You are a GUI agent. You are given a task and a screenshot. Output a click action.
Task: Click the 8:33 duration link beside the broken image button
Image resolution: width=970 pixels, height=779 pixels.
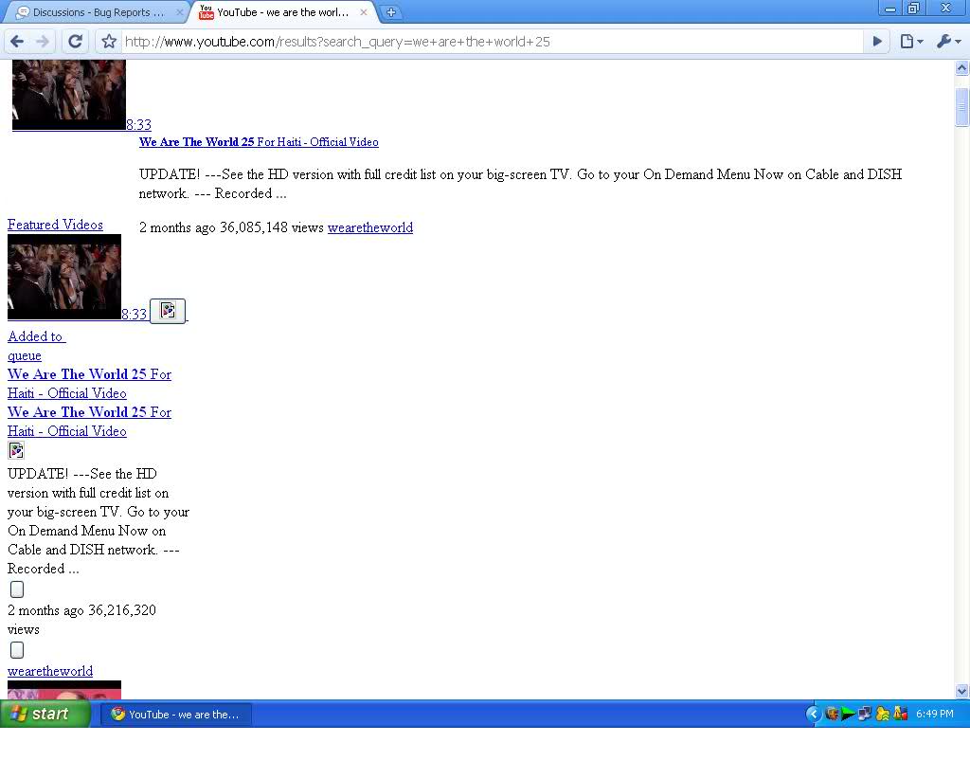point(135,315)
